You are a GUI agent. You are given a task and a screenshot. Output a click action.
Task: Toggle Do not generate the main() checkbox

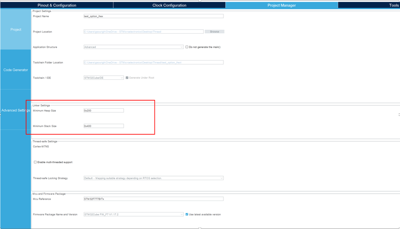point(187,47)
